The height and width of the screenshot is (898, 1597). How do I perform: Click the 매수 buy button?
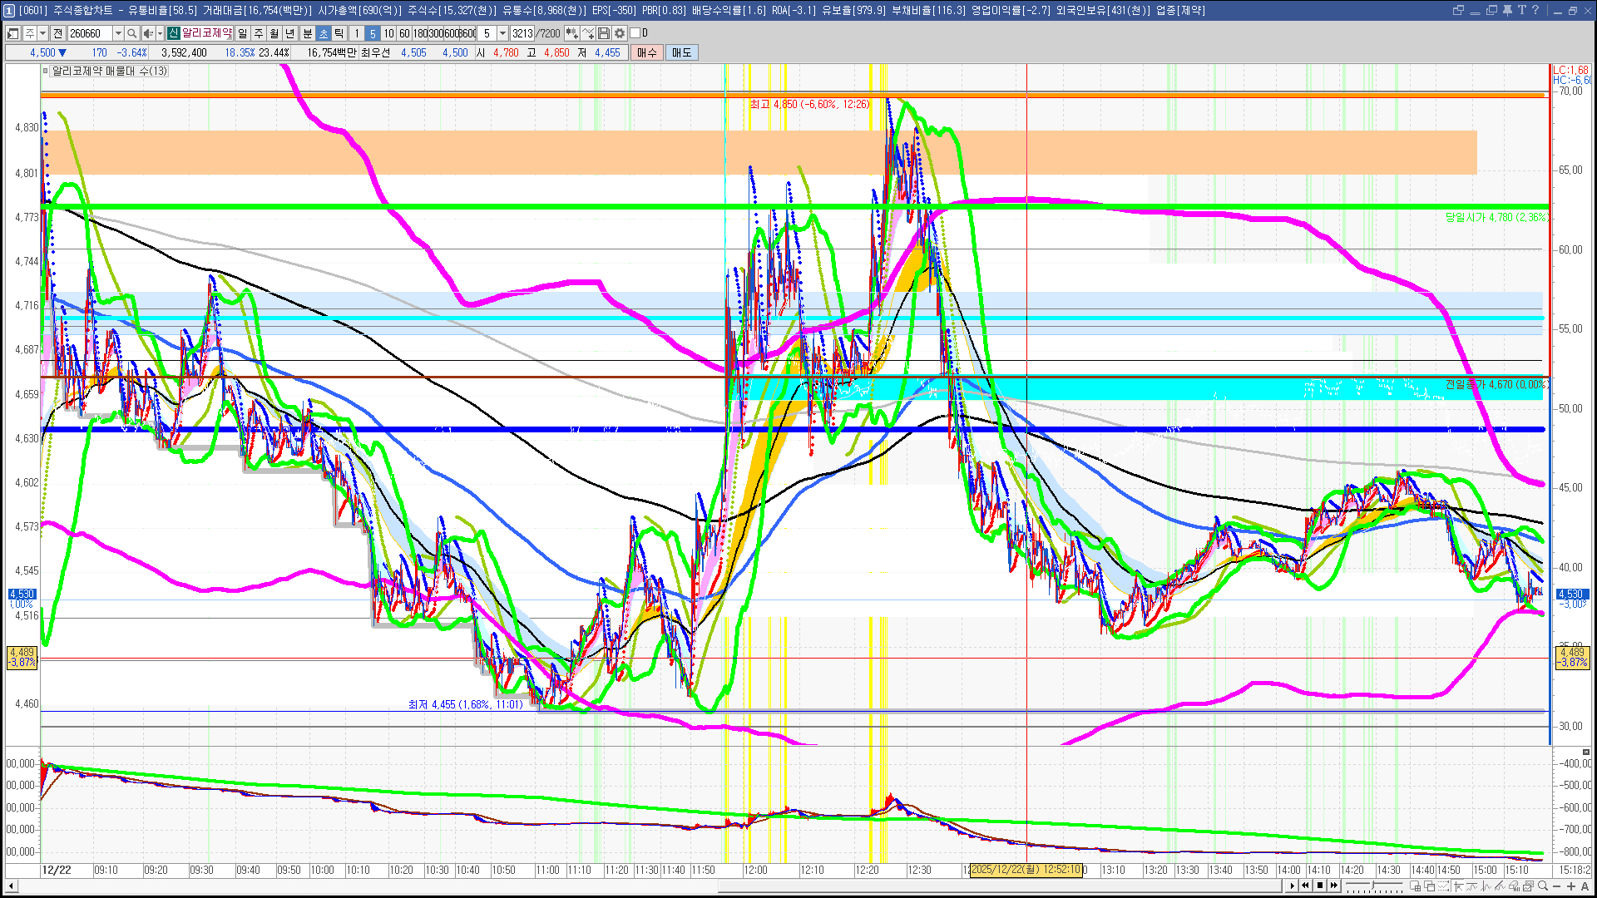pyautogui.click(x=647, y=52)
